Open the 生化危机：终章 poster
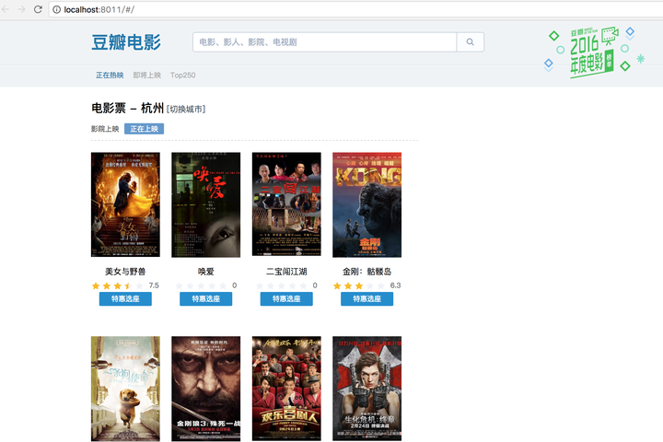The height and width of the screenshot is (442, 663). (x=367, y=389)
